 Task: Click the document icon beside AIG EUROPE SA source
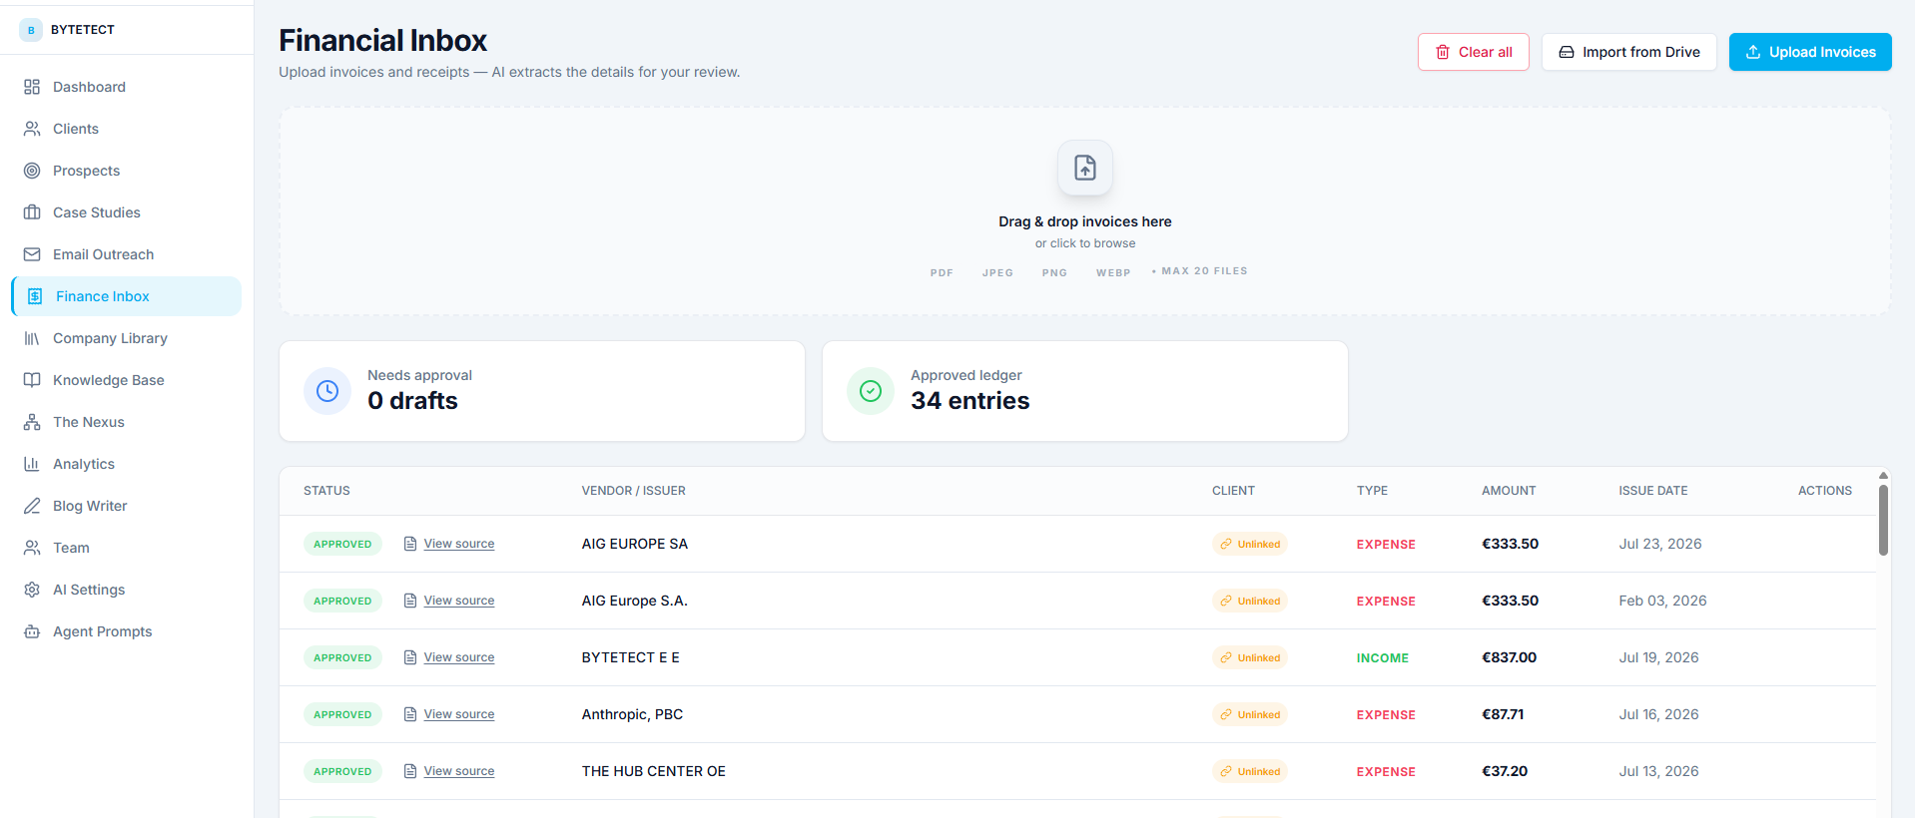coord(410,544)
